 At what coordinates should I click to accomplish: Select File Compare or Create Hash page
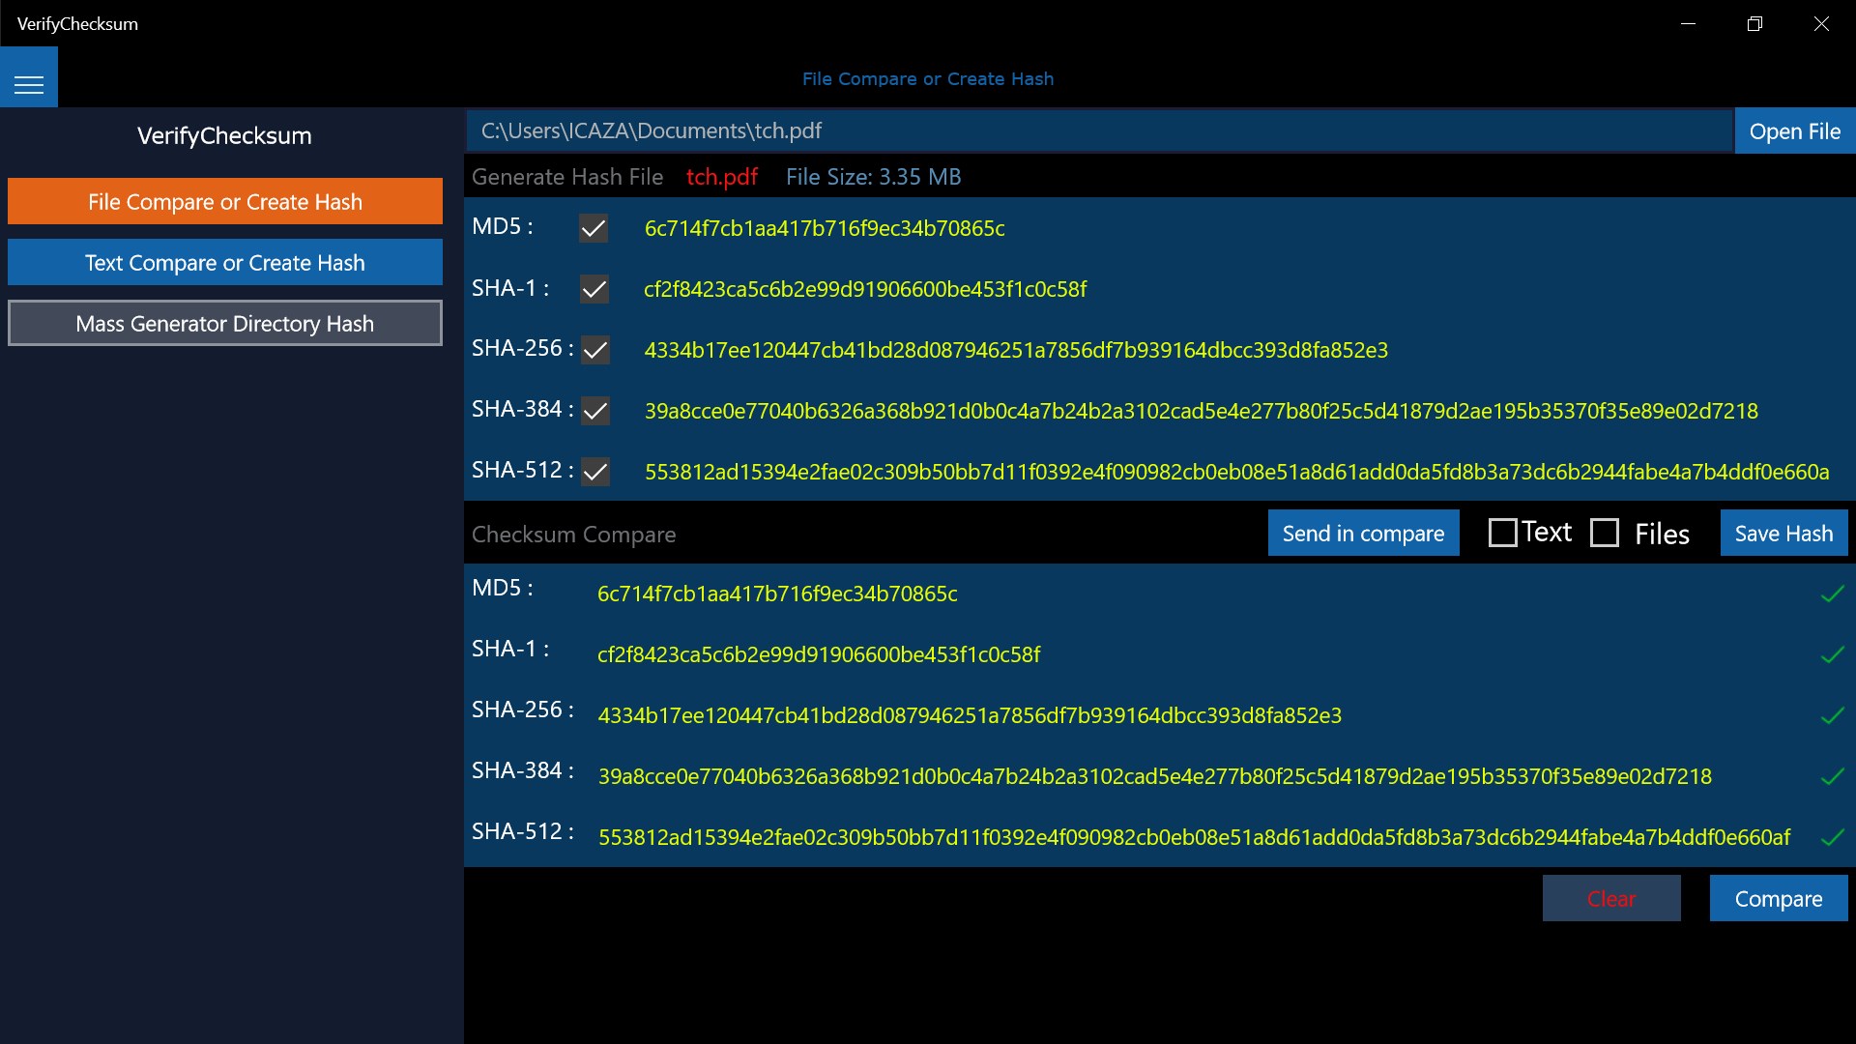click(x=225, y=202)
